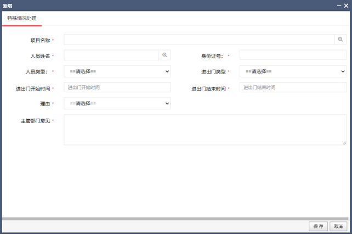This screenshot has width=352, height=235.
Task: Focus the 项目名称 text field
Action: click(198, 40)
